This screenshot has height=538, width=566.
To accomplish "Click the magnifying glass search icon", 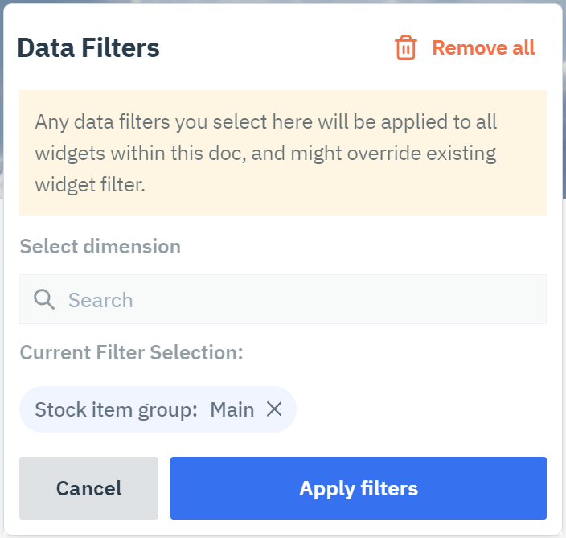I will pos(44,299).
